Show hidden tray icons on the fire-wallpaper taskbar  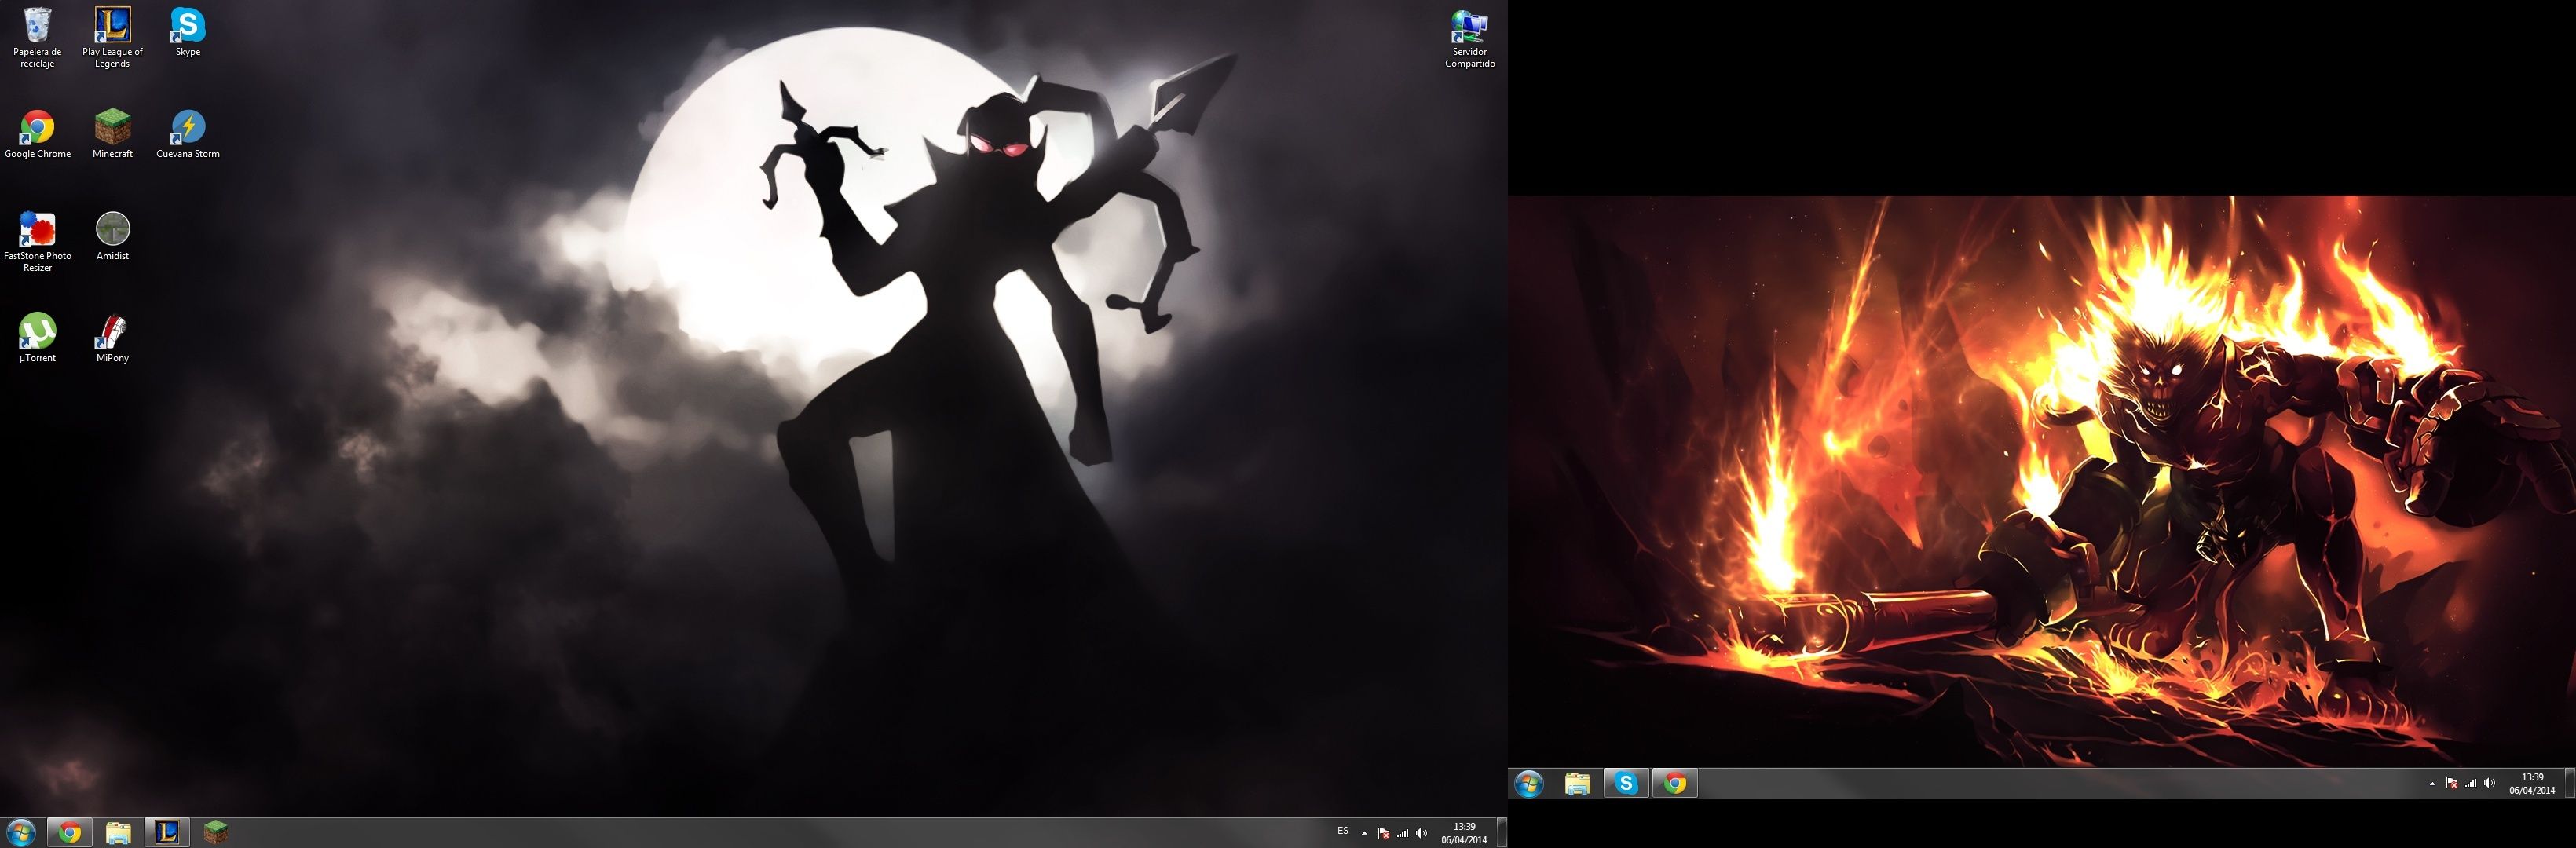coord(2432,784)
